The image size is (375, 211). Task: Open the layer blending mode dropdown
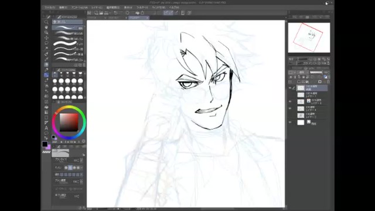(x=303, y=72)
